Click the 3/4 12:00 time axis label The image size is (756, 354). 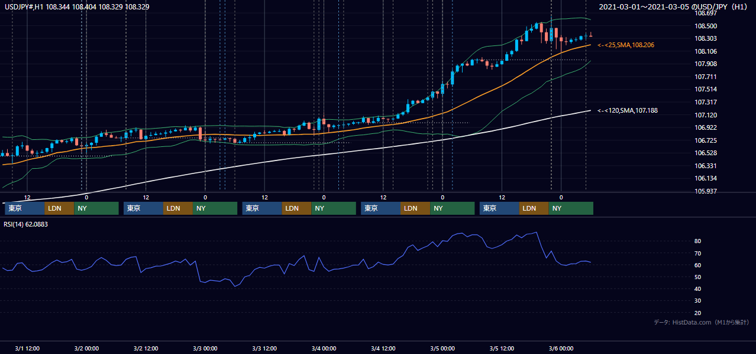click(383, 348)
